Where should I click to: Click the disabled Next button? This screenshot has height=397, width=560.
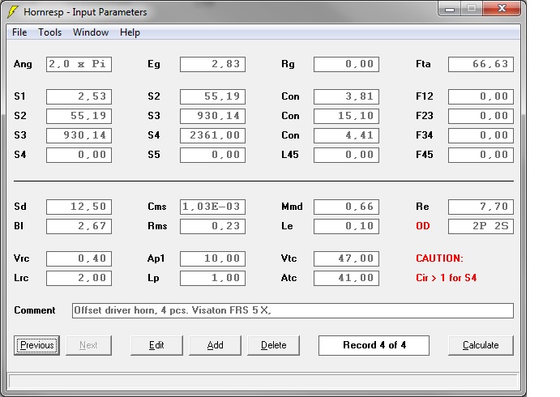tap(88, 345)
